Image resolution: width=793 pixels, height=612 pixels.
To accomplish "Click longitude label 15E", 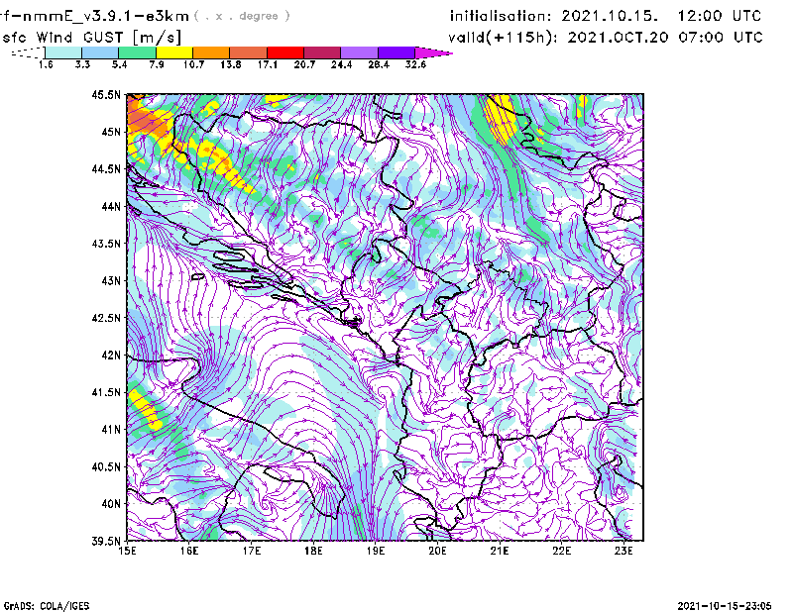I will 127,551.
